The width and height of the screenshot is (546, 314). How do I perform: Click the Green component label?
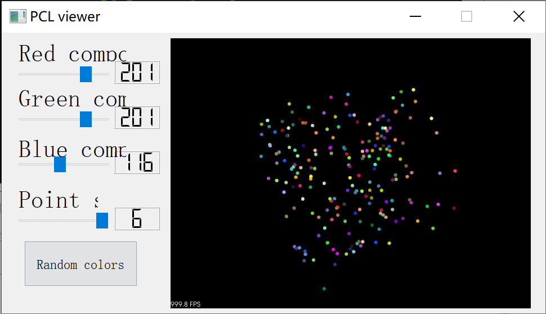pyautogui.click(x=73, y=98)
